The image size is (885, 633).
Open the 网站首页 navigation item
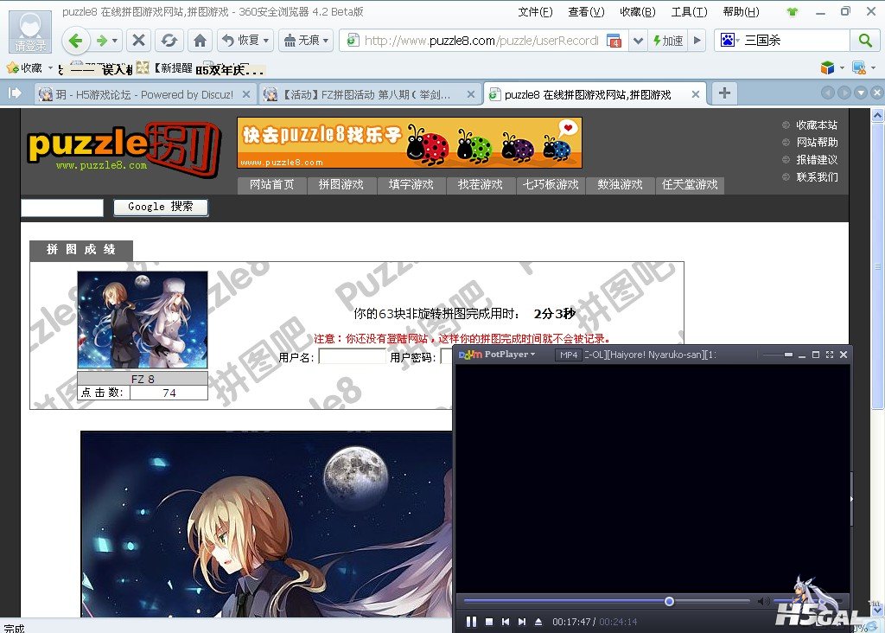tap(271, 185)
